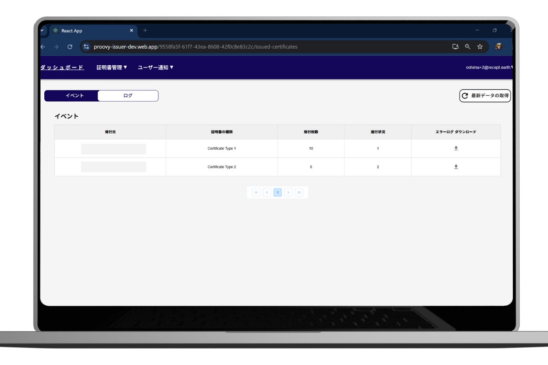Viewport: 548px width, 365px height.
Task: Click the browser address bar URL
Action: coord(195,47)
